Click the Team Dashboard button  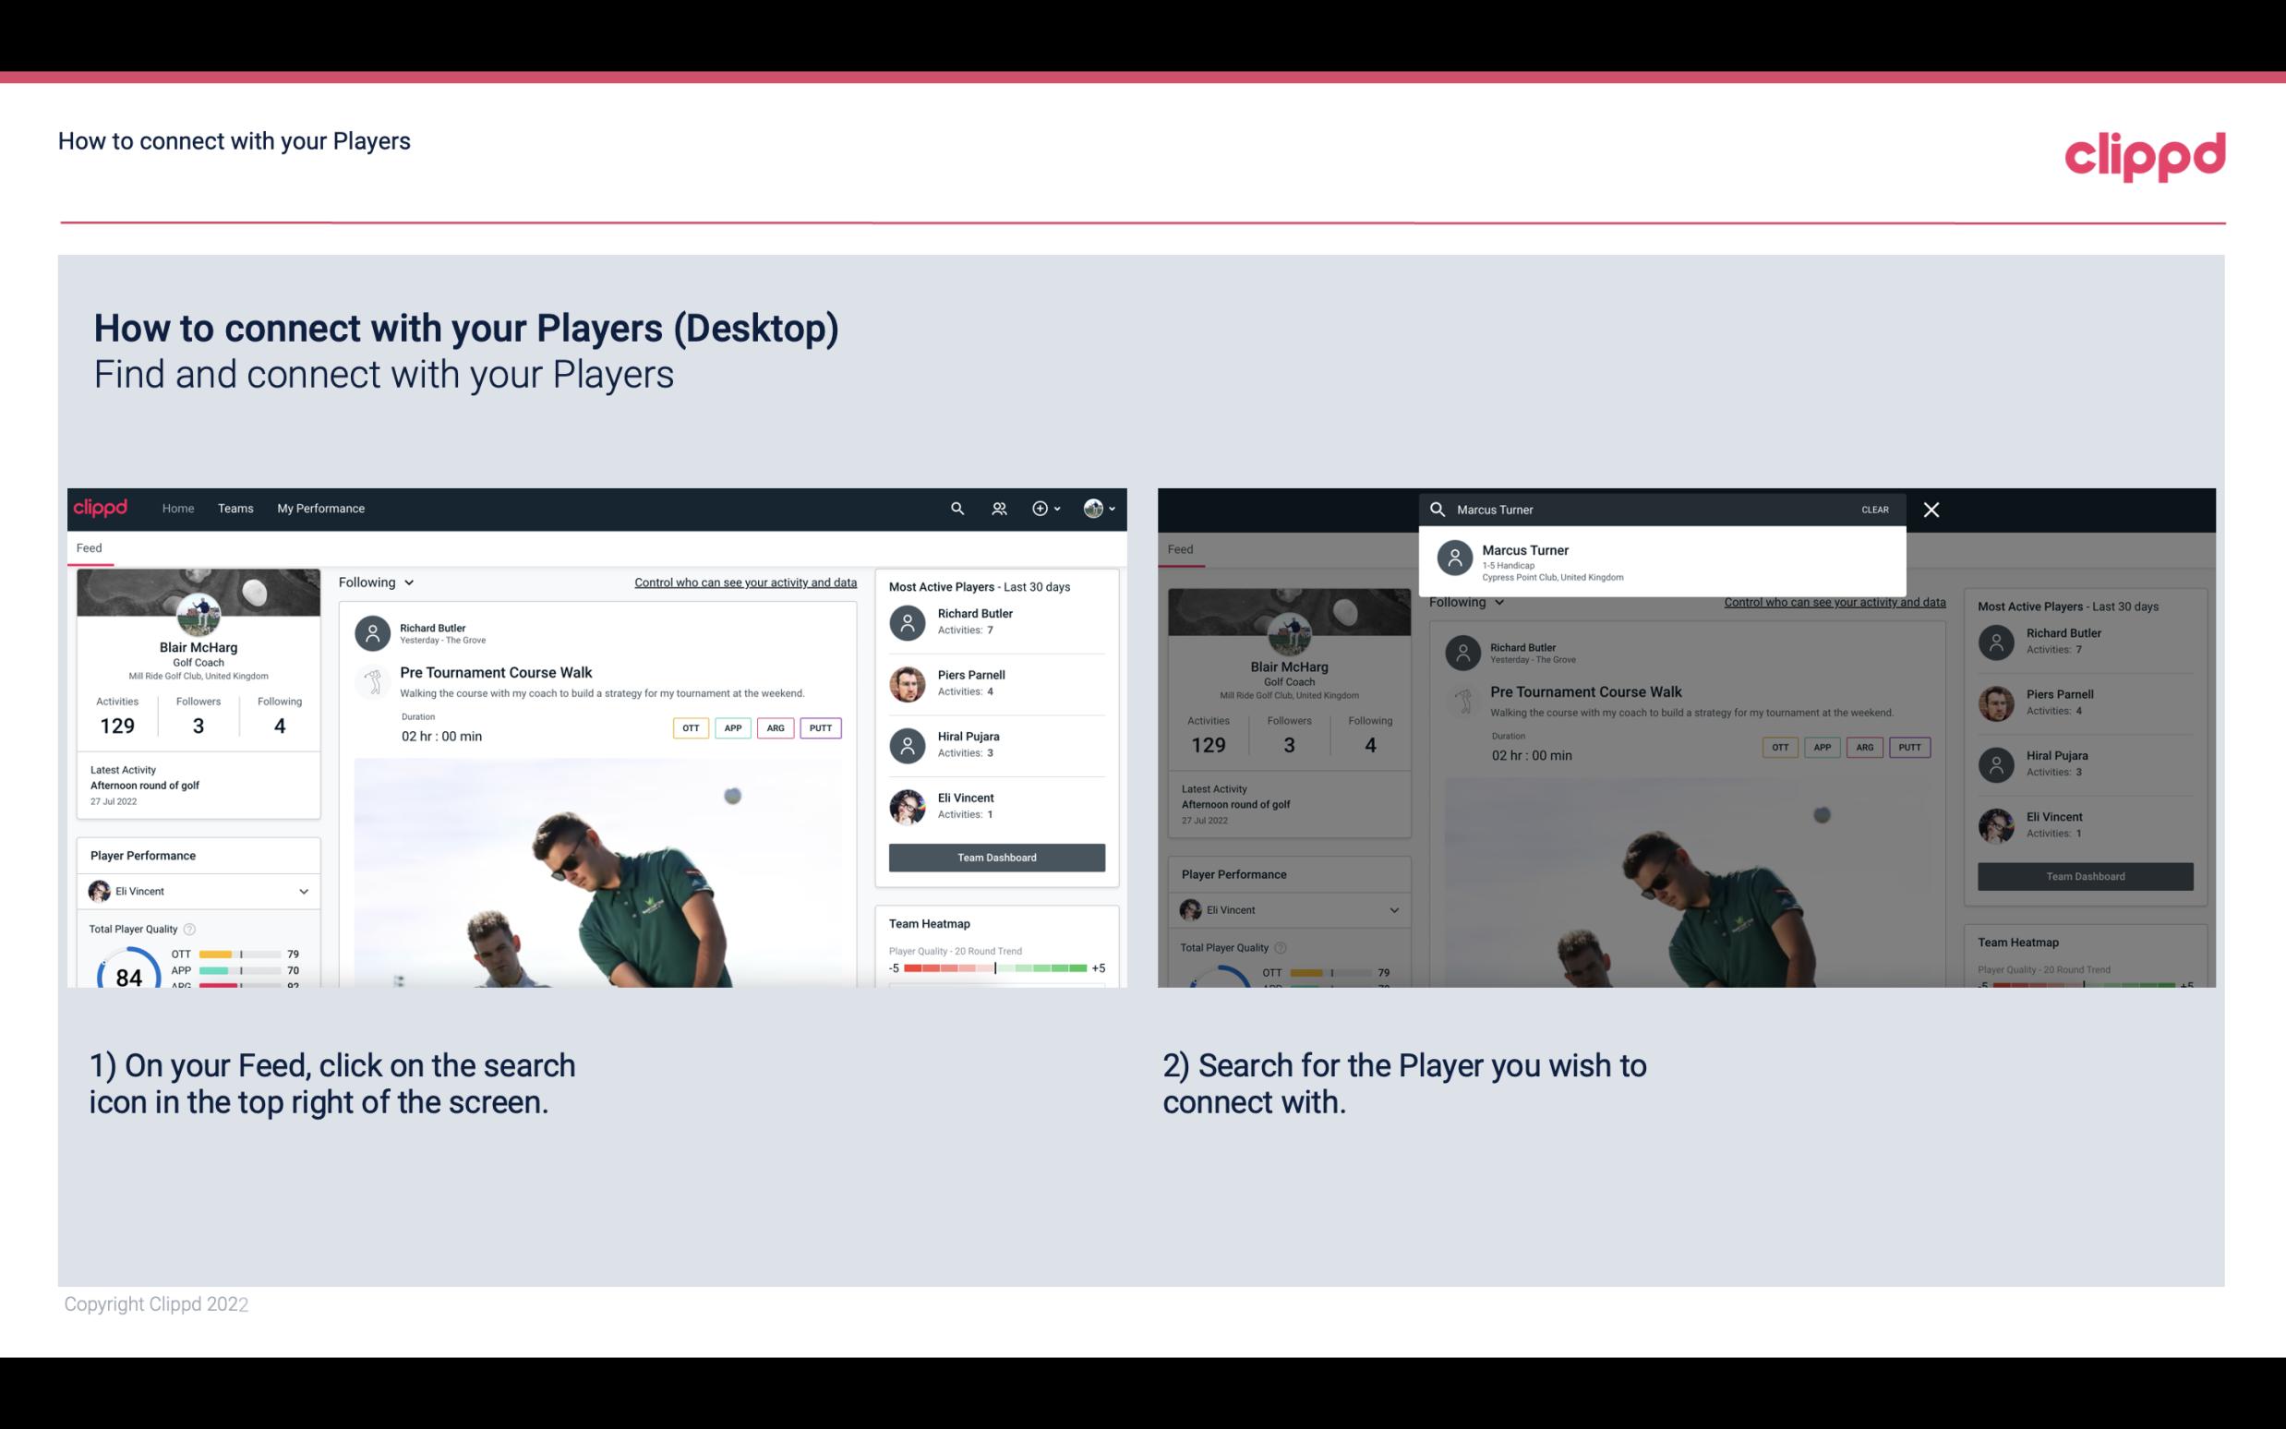[x=995, y=856]
